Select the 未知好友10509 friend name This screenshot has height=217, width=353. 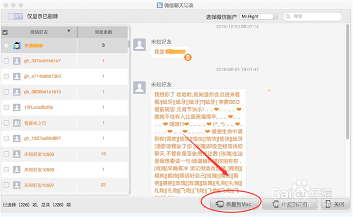[39, 154]
